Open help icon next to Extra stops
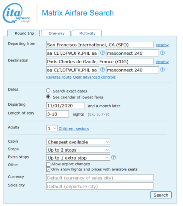The width and height of the screenshot is (183, 206). click(x=113, y=157)
